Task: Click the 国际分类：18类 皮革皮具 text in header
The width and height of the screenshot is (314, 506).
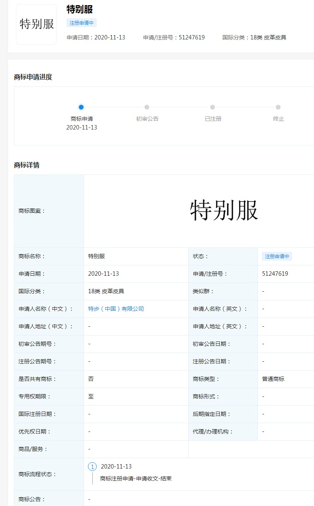Action: tap(254, 37)
